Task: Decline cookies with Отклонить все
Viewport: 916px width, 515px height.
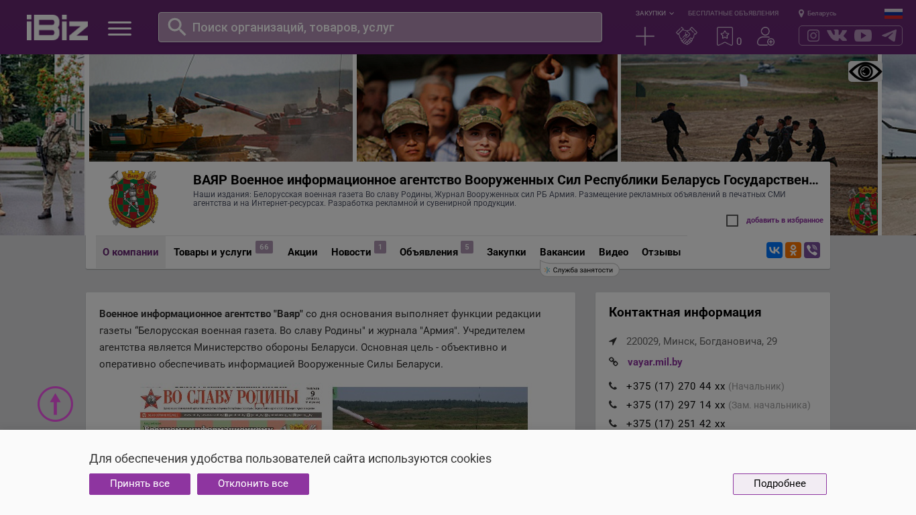Action: pyautogui.click(x=253, y=484)
